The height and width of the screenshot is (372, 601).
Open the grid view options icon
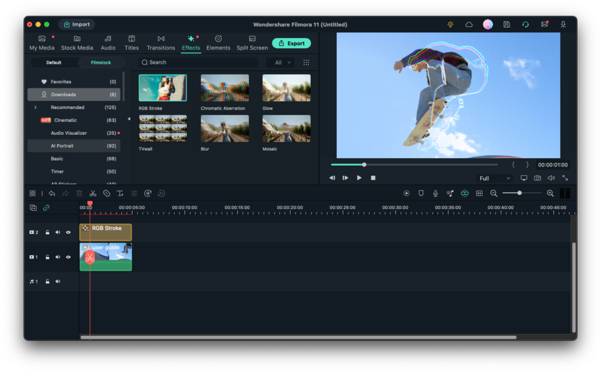pos(306,63)
